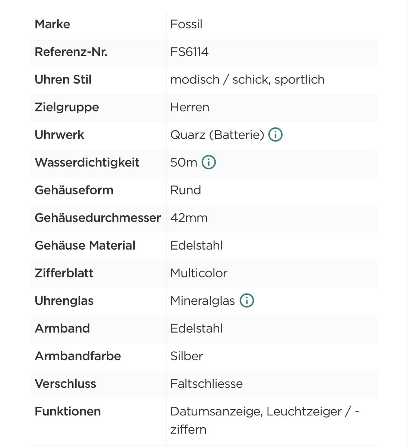Click the Gehäuse Material label
This screenshot has width=408, height=447.
[85, 245]
